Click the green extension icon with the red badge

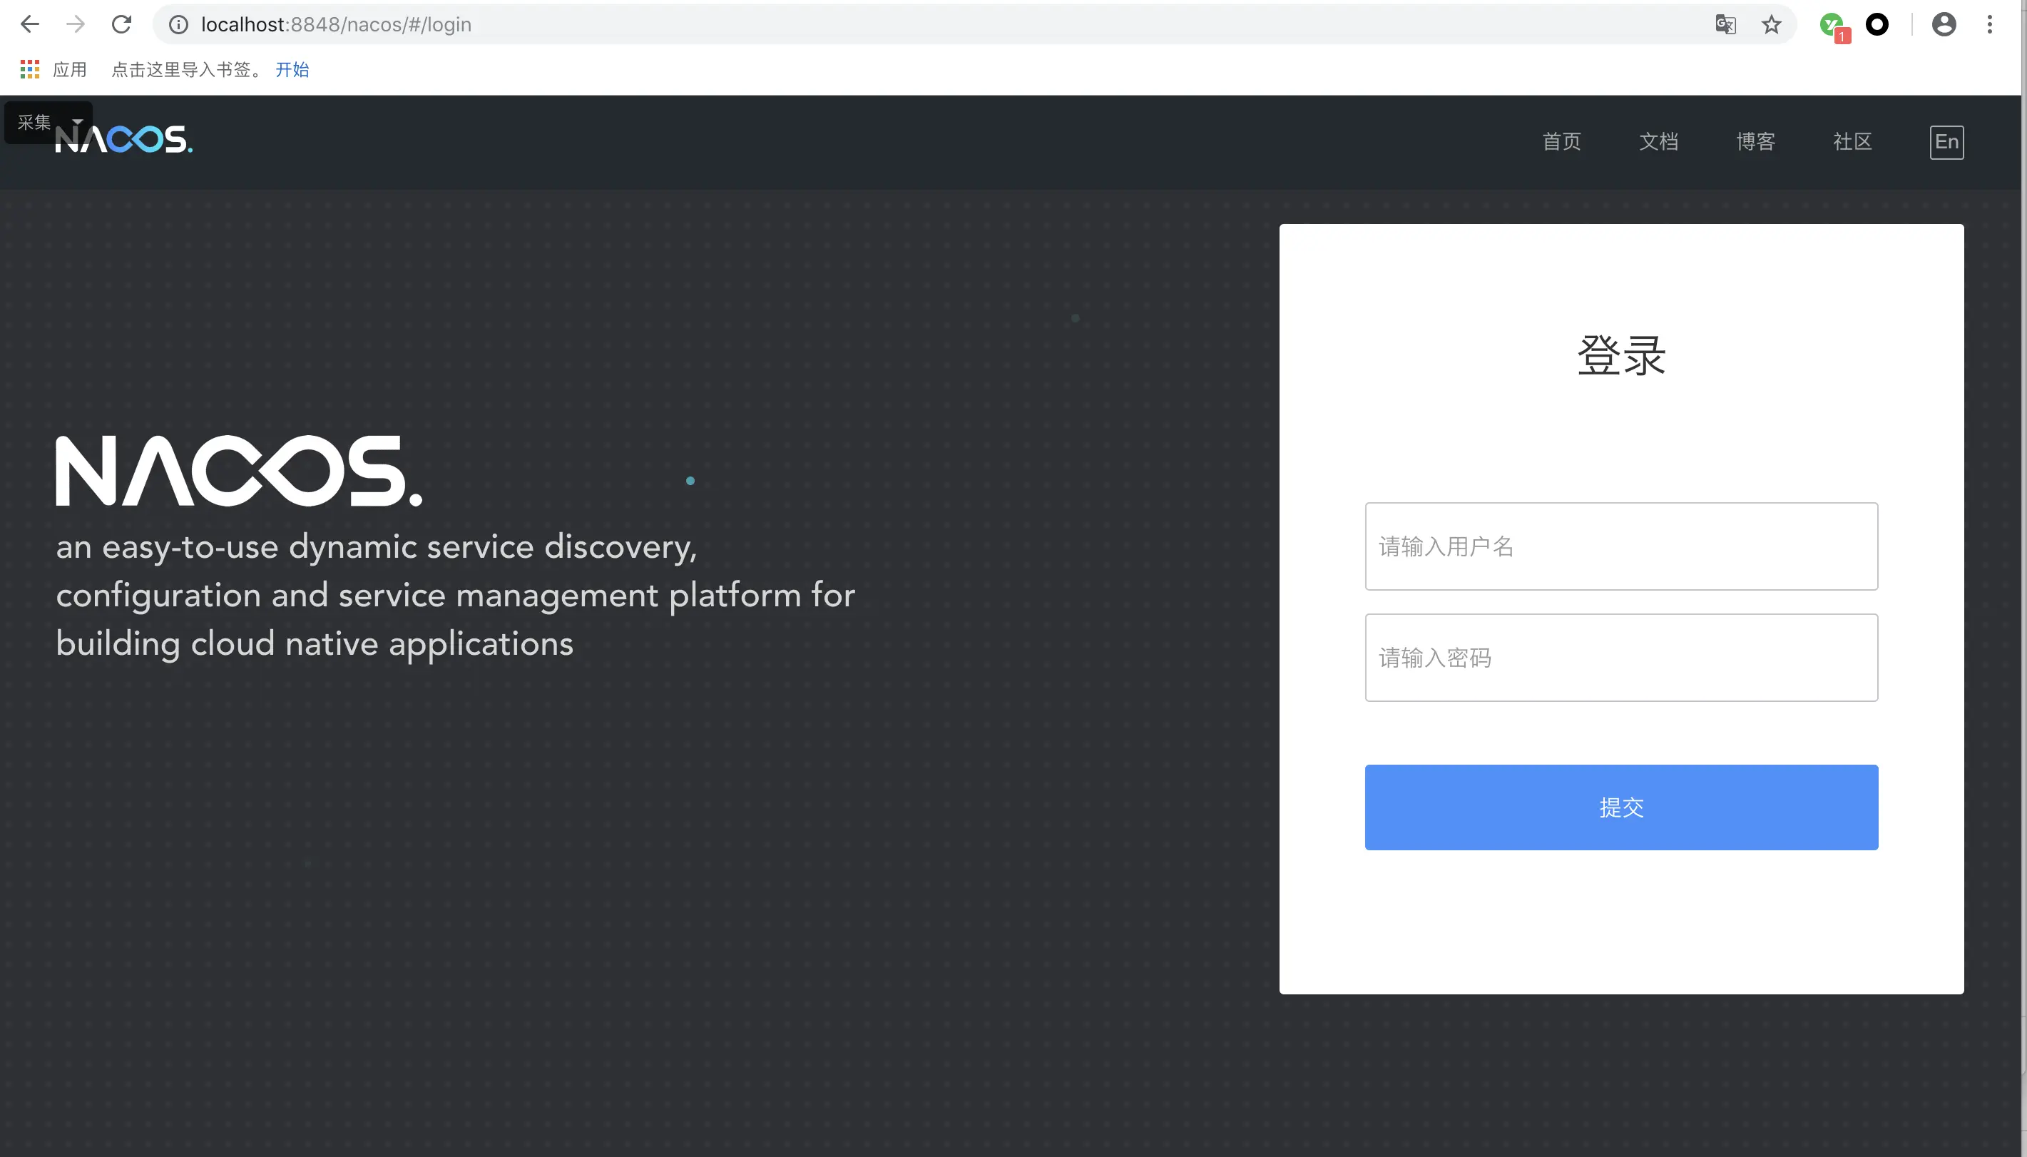1833,26
